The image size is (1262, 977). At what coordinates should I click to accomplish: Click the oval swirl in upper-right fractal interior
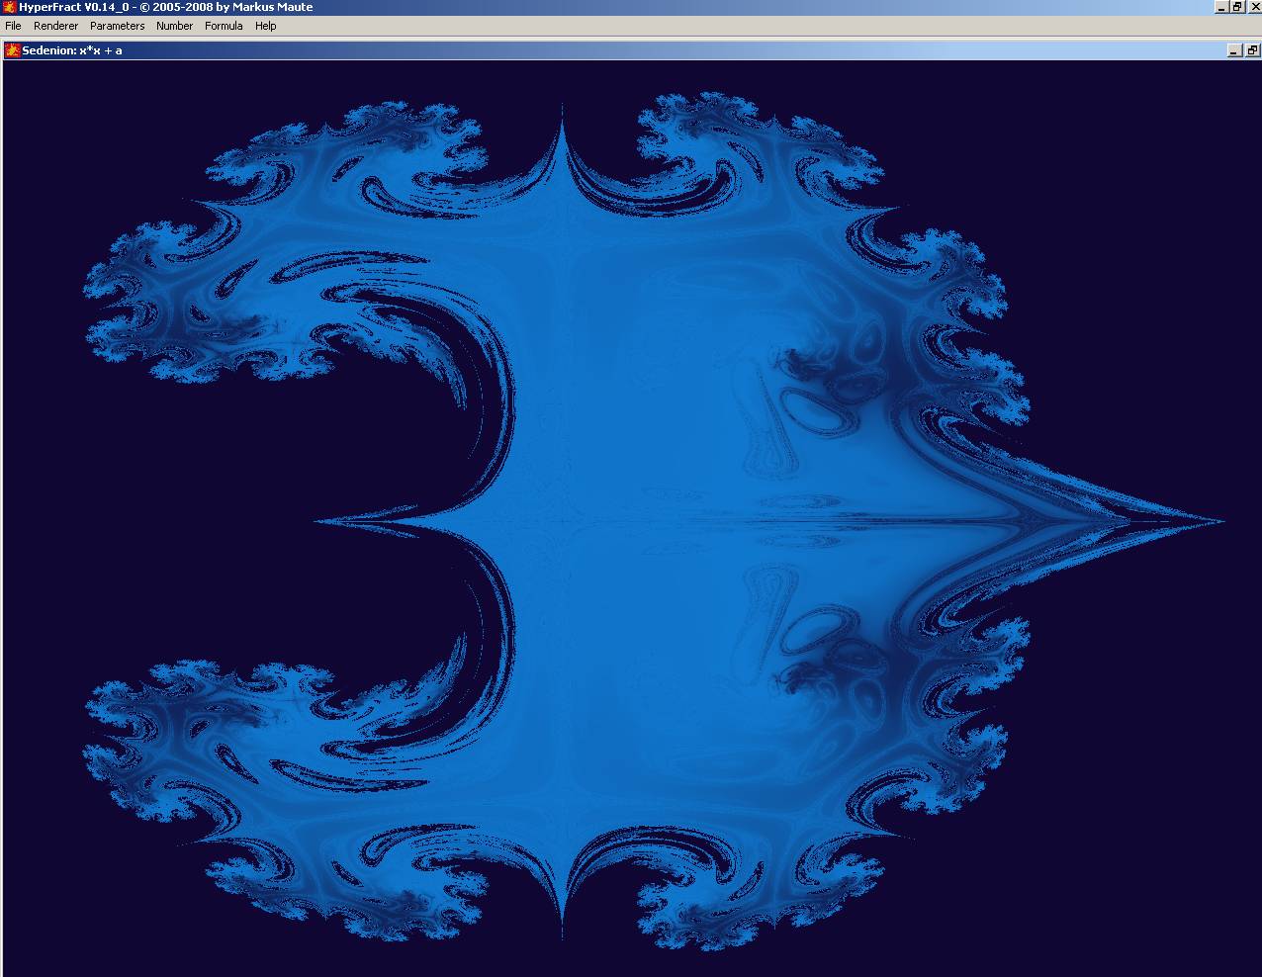tap(819, 413)
